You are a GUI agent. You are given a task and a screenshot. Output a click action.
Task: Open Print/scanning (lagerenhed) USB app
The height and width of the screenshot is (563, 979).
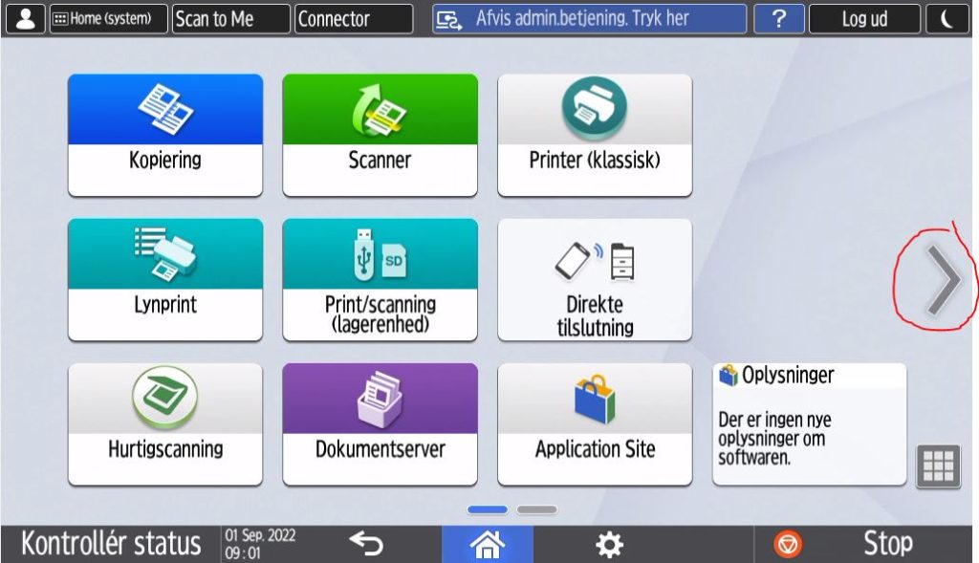380,279
